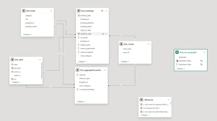Image resolution: width=217 pixels, height=121 pixels.
Task: Click the dim_date table scrollbar
Action: pyautogui.click(x=42, y=71)
